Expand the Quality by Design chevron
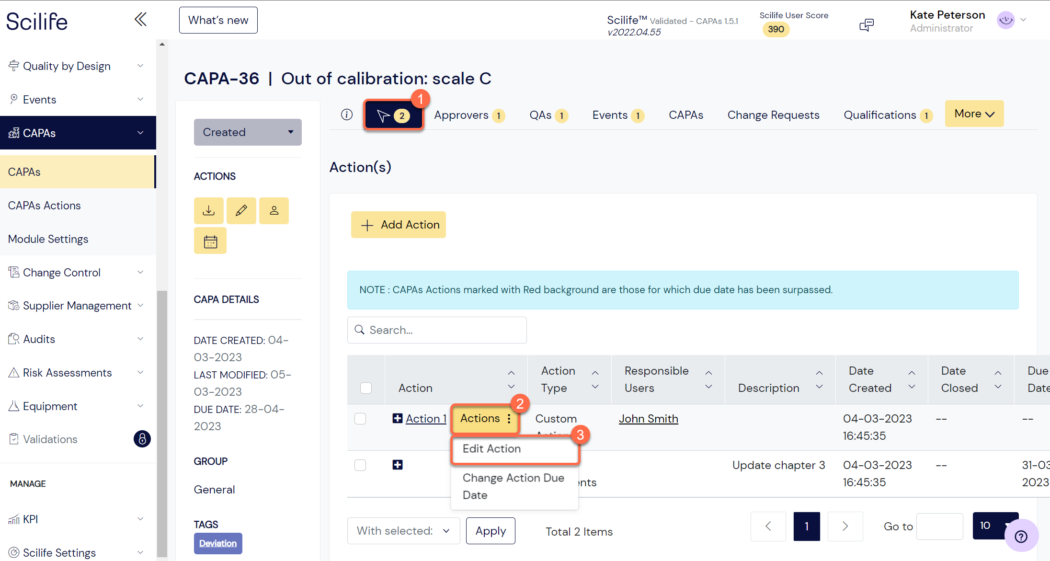 click(140, 66)
